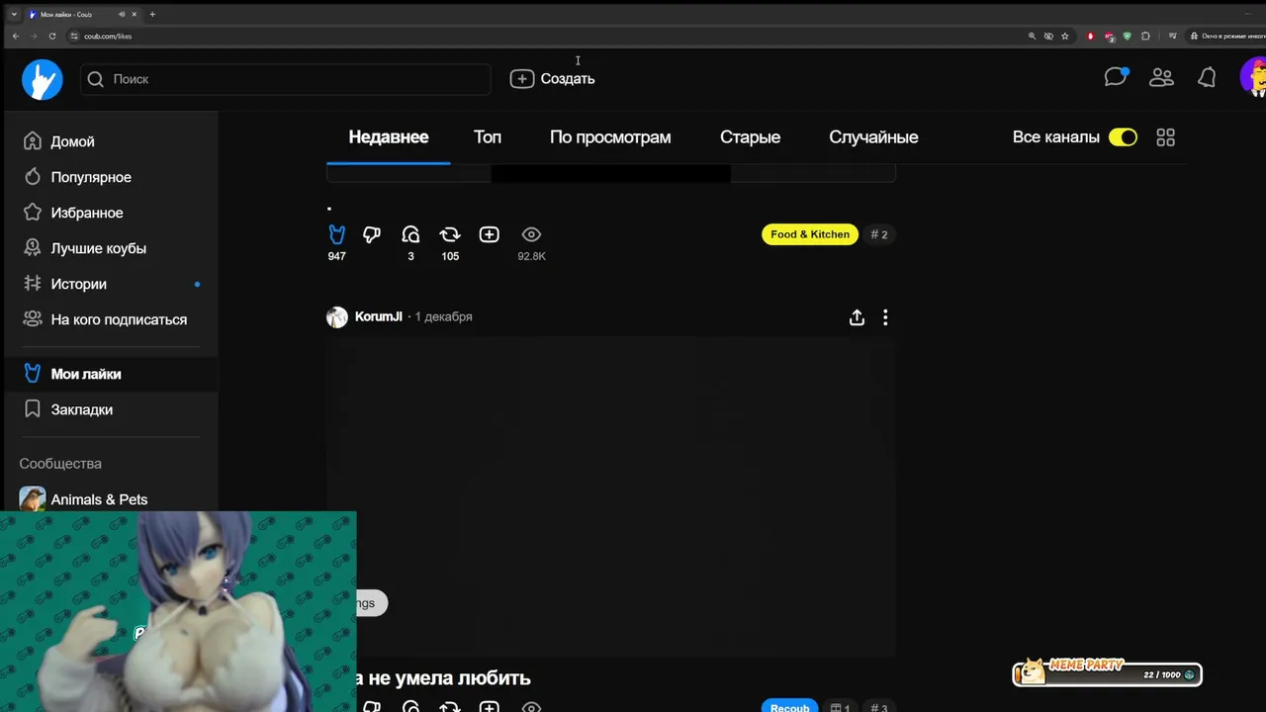Screen dimensions: 1266x712
Task: Open the KorumJI channel name link
Action: (x=379, y=316)
